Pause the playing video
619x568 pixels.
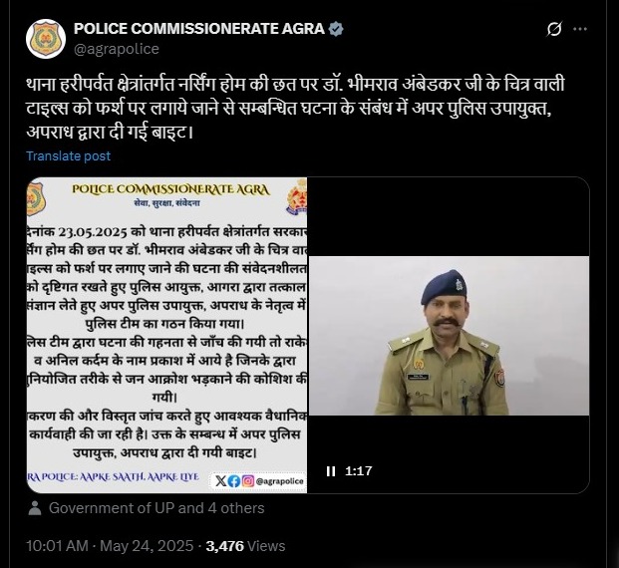coord(331,471)
